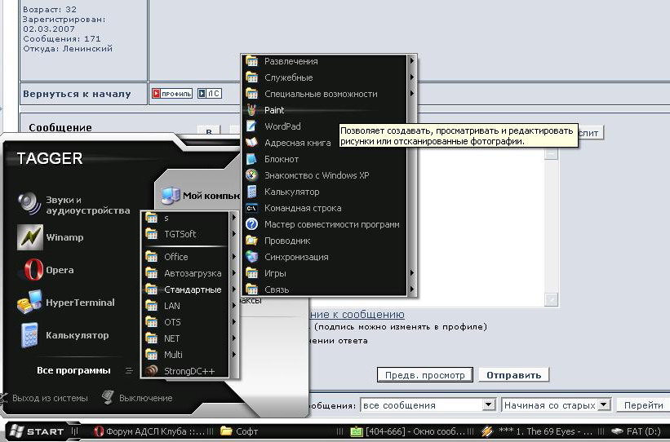Launch Winamp from the Start menu
670x442 pixels.
(51, 237)
